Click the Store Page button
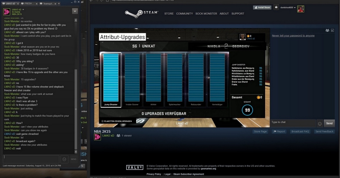340x178 pixels. click(x=260, y=131)
